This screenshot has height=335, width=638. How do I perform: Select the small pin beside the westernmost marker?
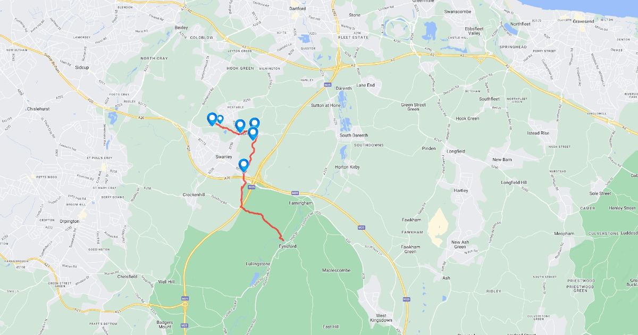tap(220, 119)
